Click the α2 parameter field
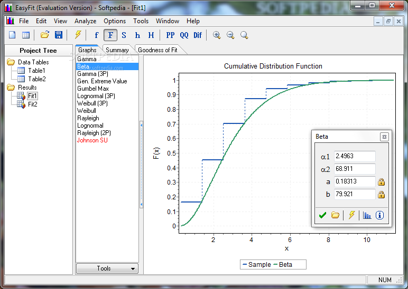Screen dimensions: 408x289 (355, 169)
